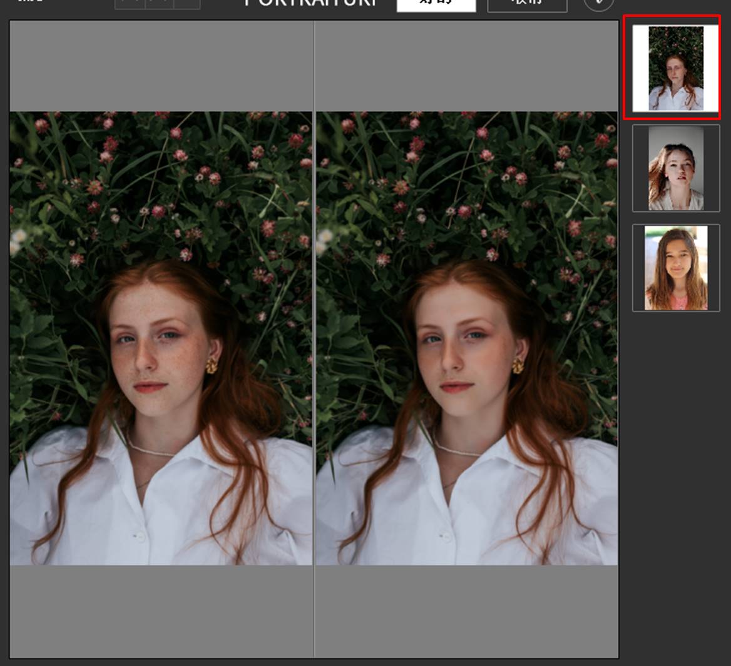731x666 pixels.
Task: Click the vertical divider between the preview panes
Action: (314, 338)
